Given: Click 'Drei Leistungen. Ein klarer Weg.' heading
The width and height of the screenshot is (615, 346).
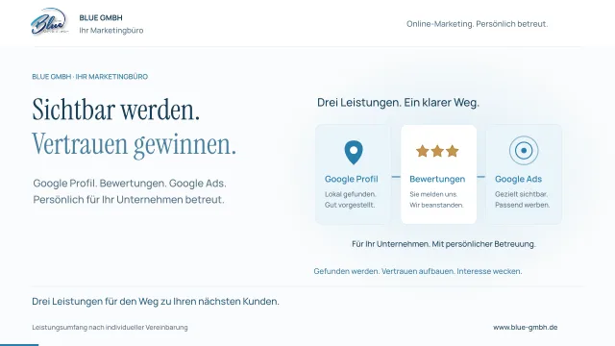Looking at the screenshot, I should tap(398, 103).
